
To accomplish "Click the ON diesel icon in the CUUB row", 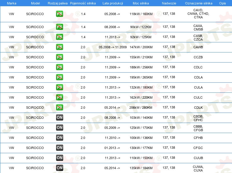I will [x=59, y=158].
